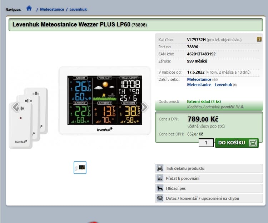The height and width of the screenshot is (223, 268).
Task: Click the comparison chart icon
Action: tap(160, 178)
